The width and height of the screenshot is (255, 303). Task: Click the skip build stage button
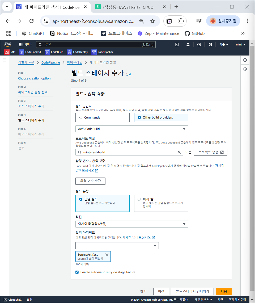[192, 291]
